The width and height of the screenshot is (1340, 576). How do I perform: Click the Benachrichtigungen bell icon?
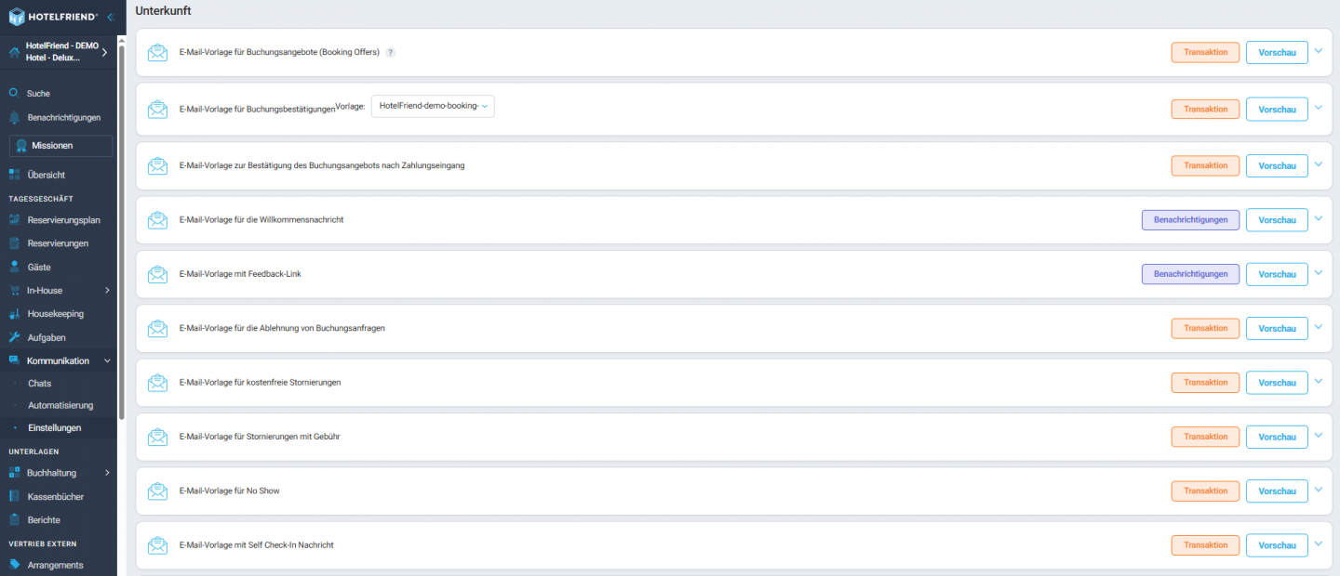[x=14, y=118]
